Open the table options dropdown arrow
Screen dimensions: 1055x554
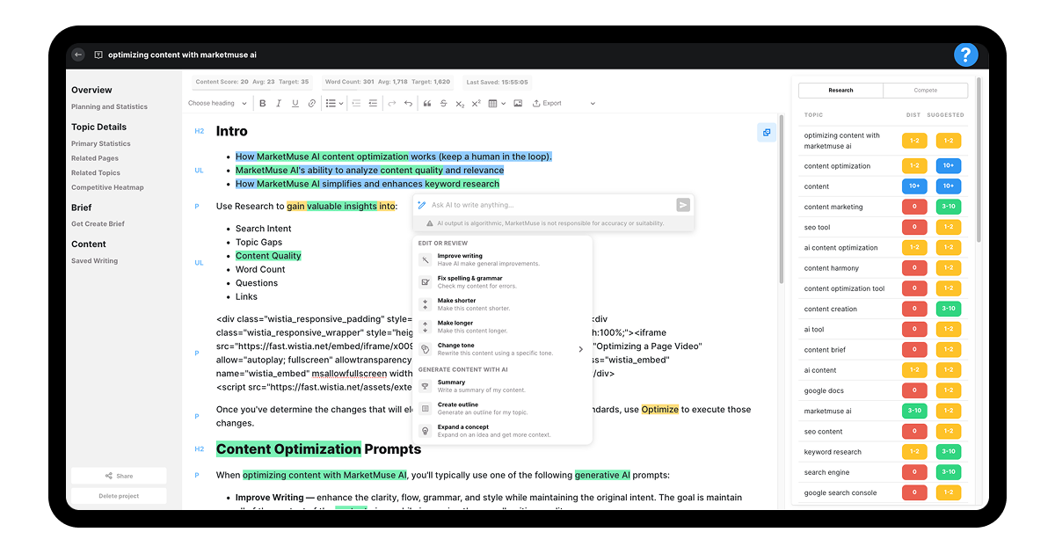coord(503,103)
